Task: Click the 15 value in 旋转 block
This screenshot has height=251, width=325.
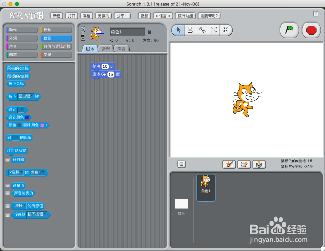Action: (x=111, y=75)
